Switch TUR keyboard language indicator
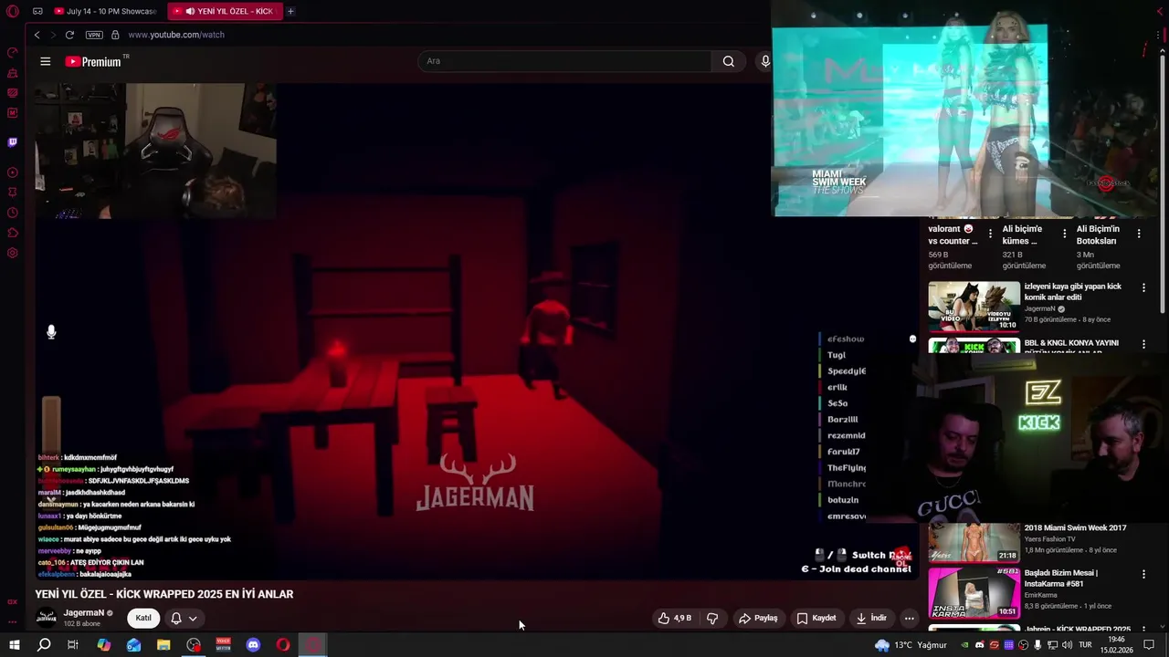1169x657 pixels. [x=1085, y=645]
